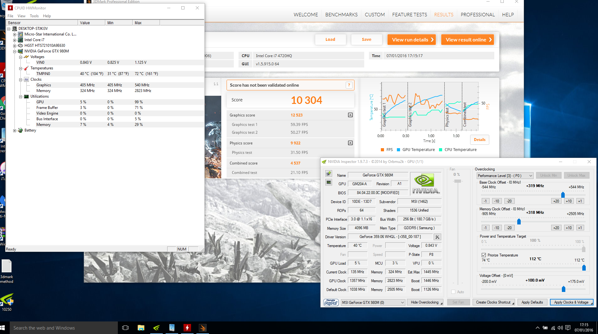
Task: Expand the Micro-Star International node
Action: coord(15,34)
